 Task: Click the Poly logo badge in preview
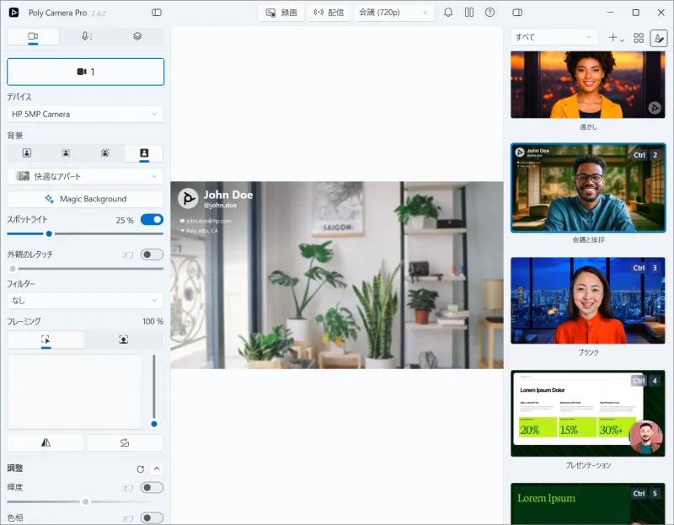pyautogui.click(x=188, y=198)
